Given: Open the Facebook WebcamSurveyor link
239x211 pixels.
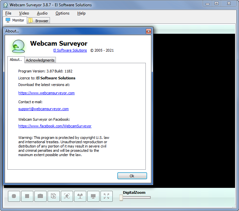Looking at the screenshot, I should (55, 126).
